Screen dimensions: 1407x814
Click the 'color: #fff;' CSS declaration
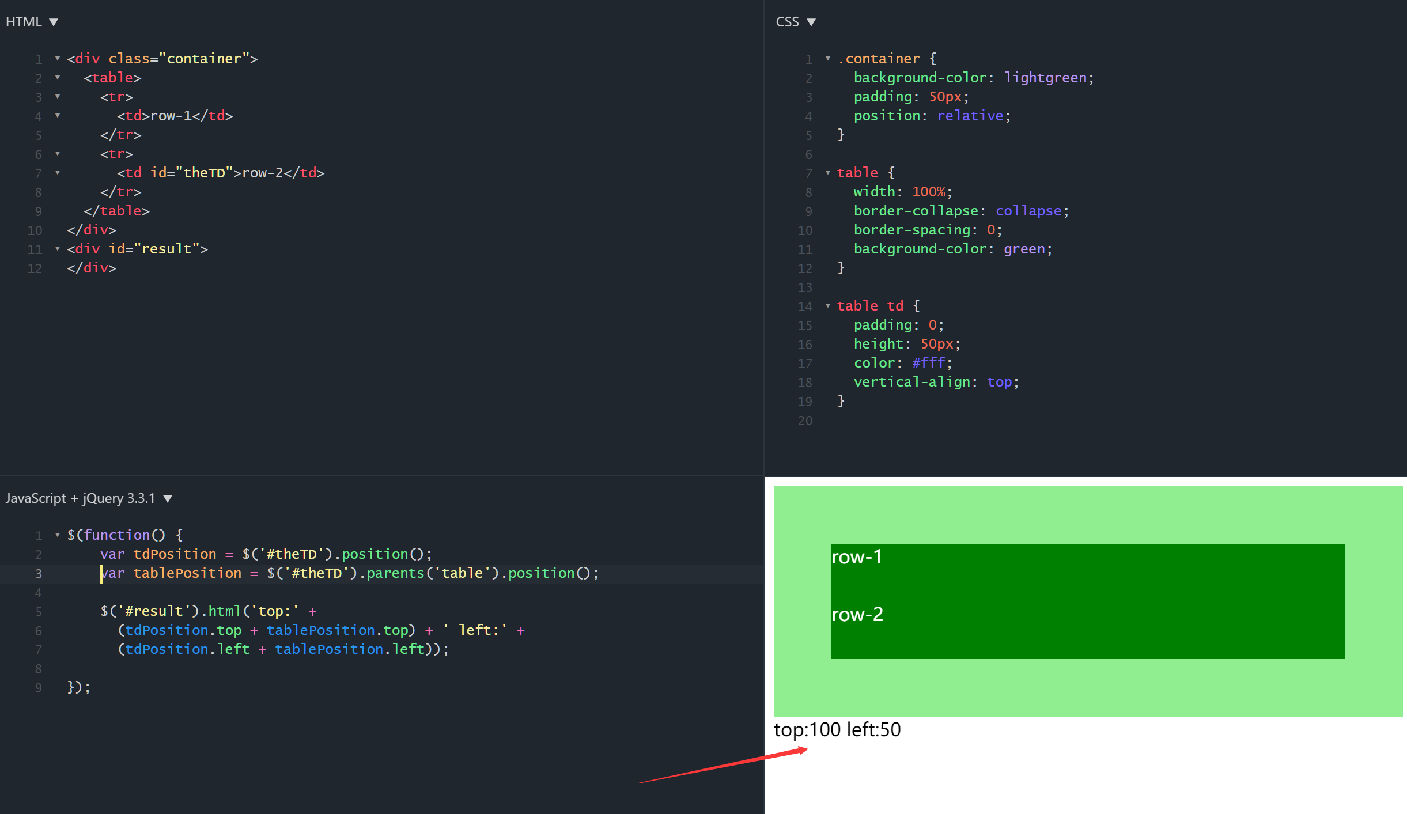tap(903, 363)
